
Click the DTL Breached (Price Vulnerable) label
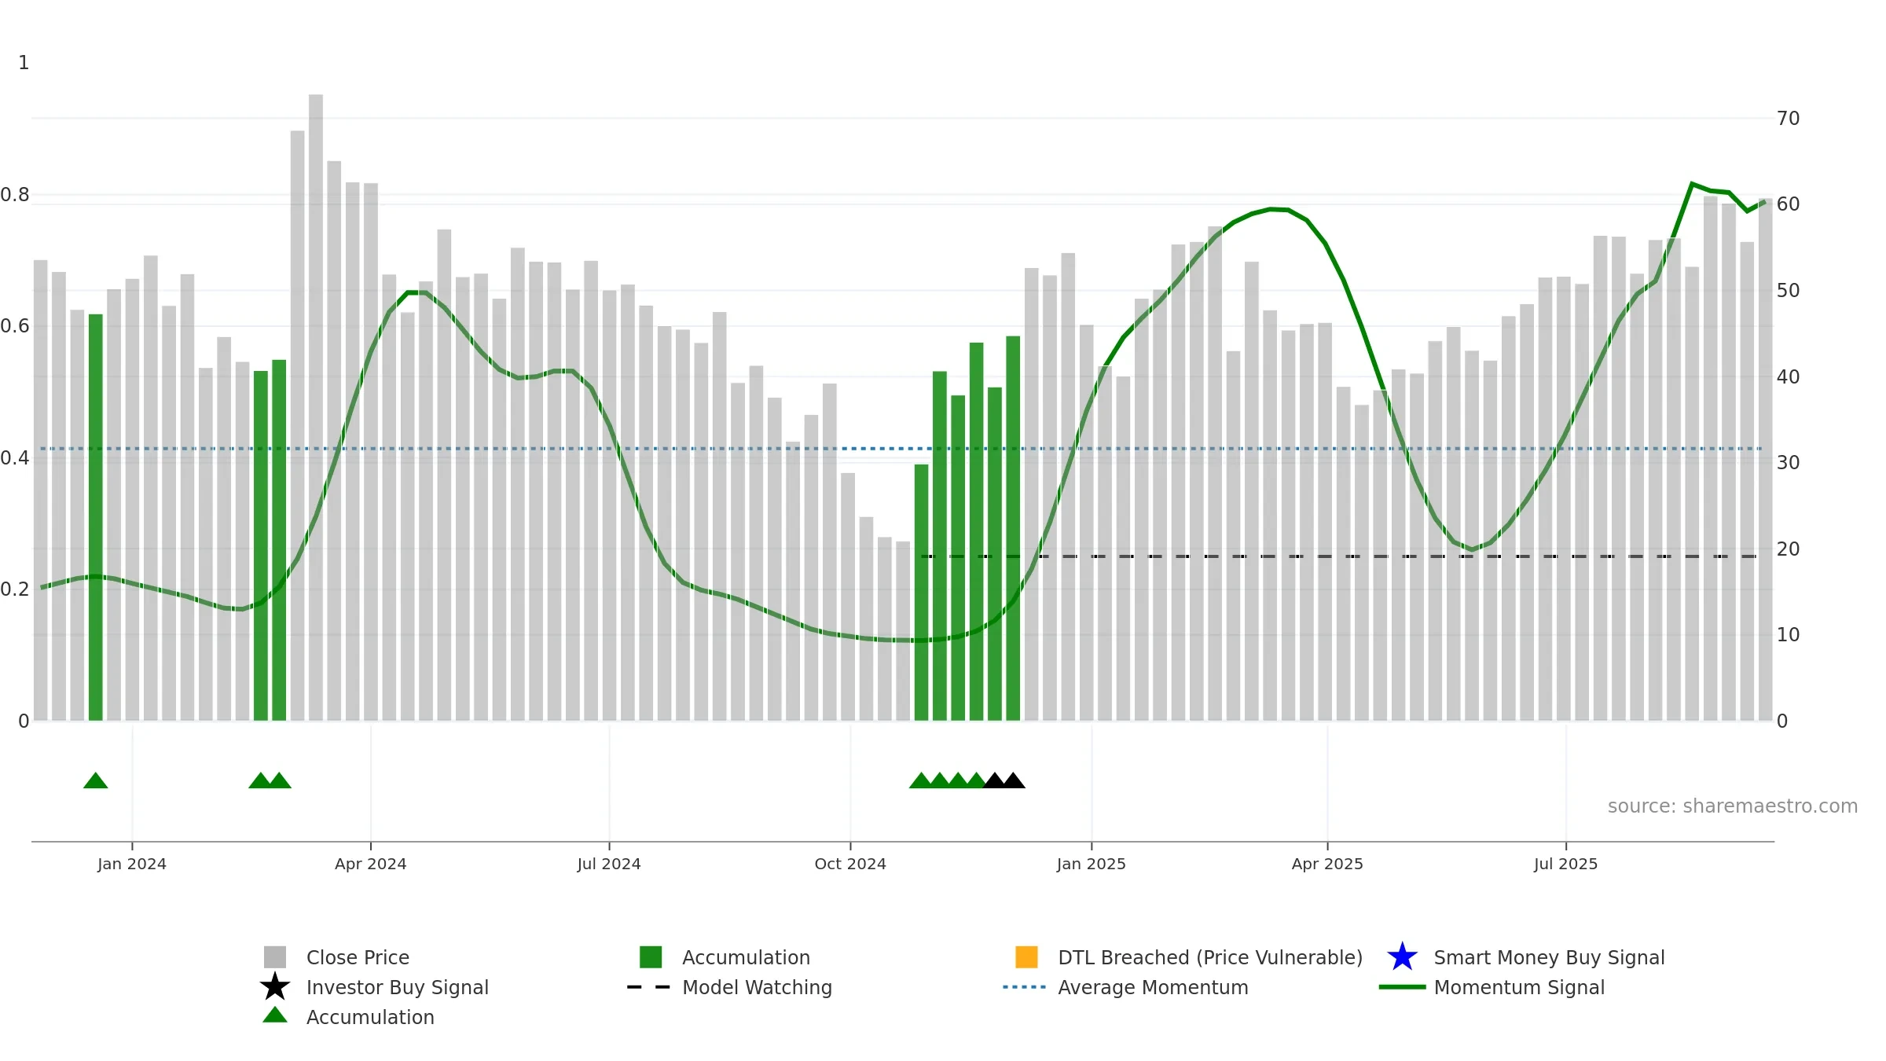click(1210, 957)
